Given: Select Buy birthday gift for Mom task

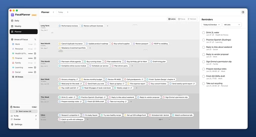Looking at the screenshot, I should [x=136, y=61].
